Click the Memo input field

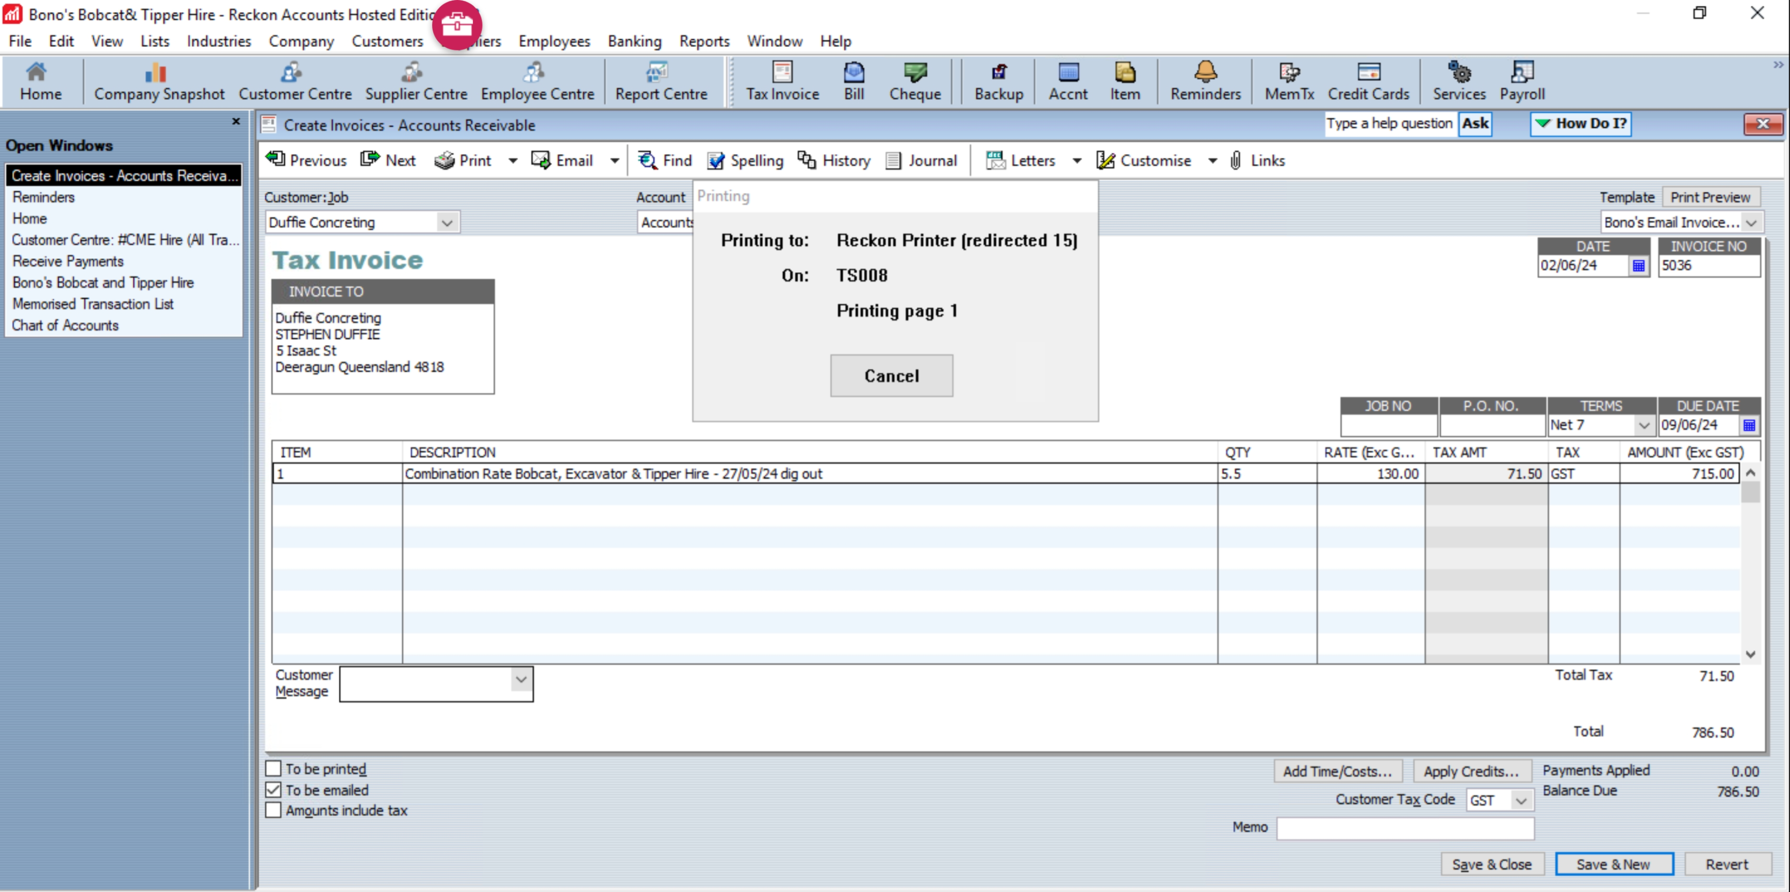1405,828
